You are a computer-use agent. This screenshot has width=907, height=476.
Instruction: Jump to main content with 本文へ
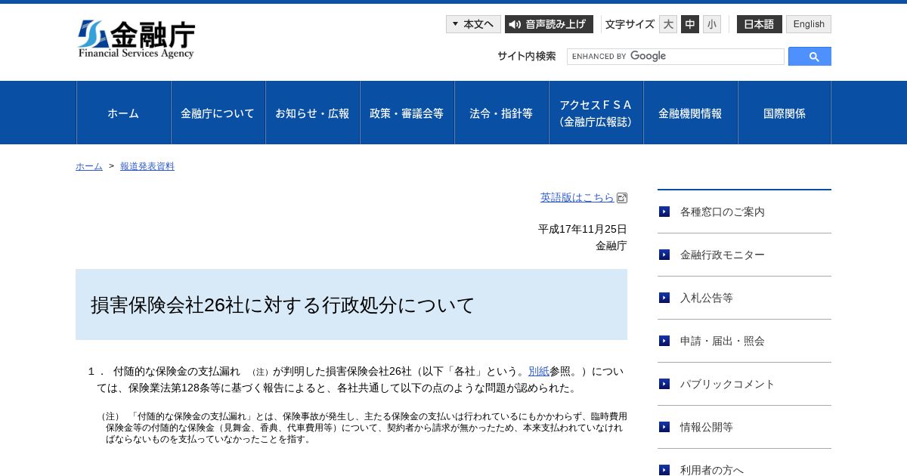pyautogui.click(x=473, y=24)
